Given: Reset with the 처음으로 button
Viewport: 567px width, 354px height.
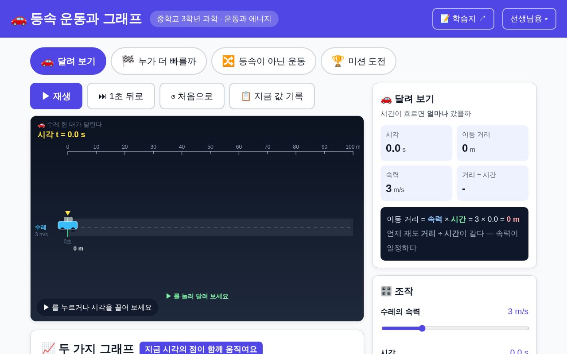Looking at the screenshot, I should 192,96.
